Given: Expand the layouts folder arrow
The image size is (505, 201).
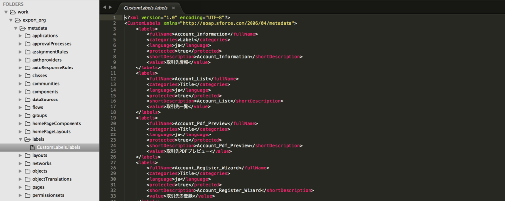Looking at the screenshot, I should 20,155.
